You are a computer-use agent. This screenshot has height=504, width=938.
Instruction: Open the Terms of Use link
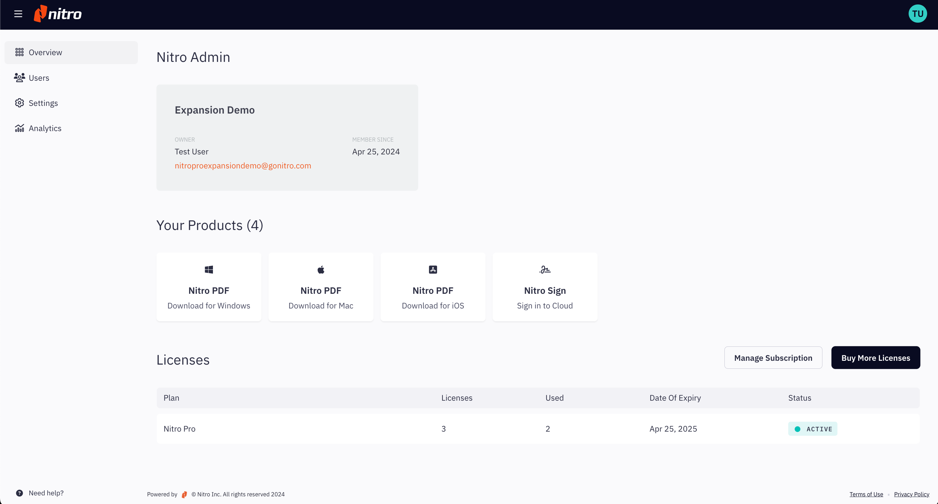tap(866, 494)
